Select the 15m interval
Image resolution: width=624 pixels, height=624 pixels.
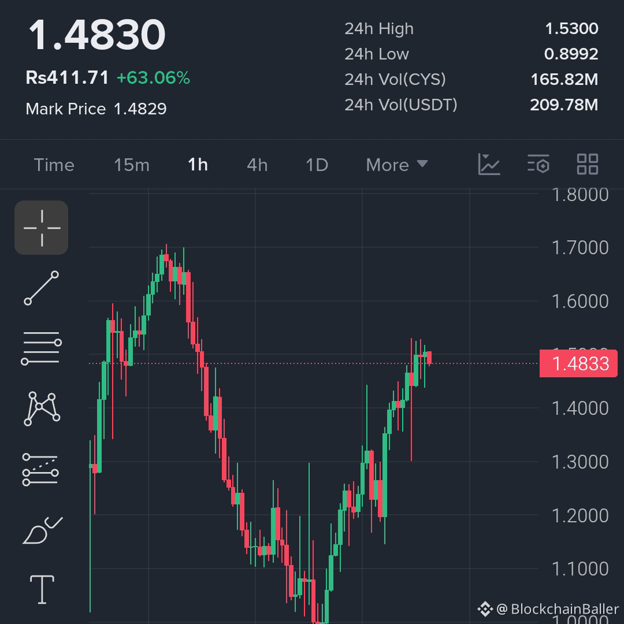pyautogui.click(x=132, y=165)
